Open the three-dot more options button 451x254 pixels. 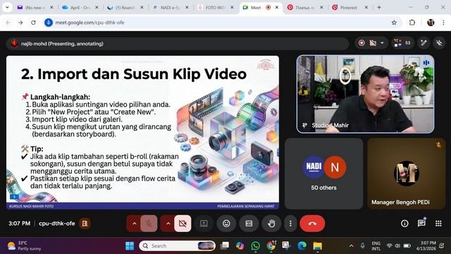[x=290, y=224]
